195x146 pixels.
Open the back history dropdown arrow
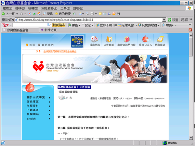[17, 14]
